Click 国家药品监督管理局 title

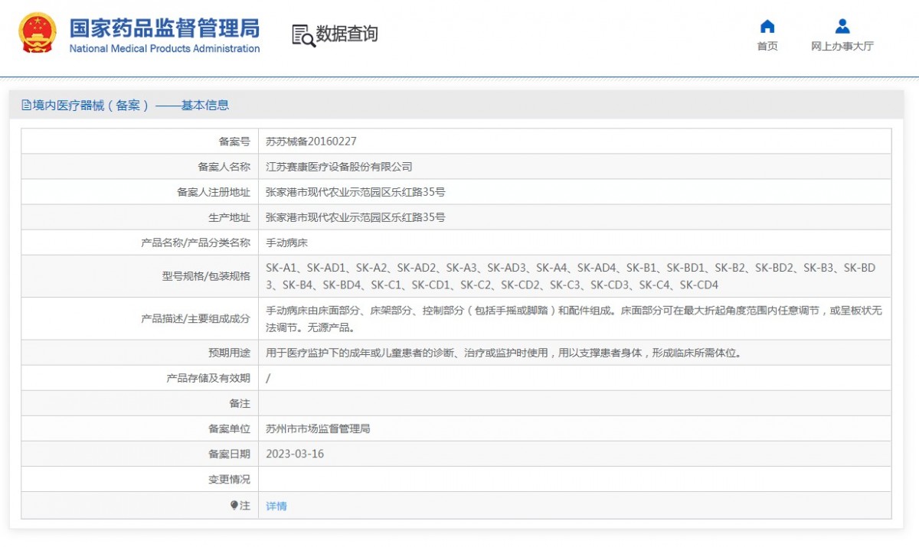pyautogui.click(x=165, y=28)
